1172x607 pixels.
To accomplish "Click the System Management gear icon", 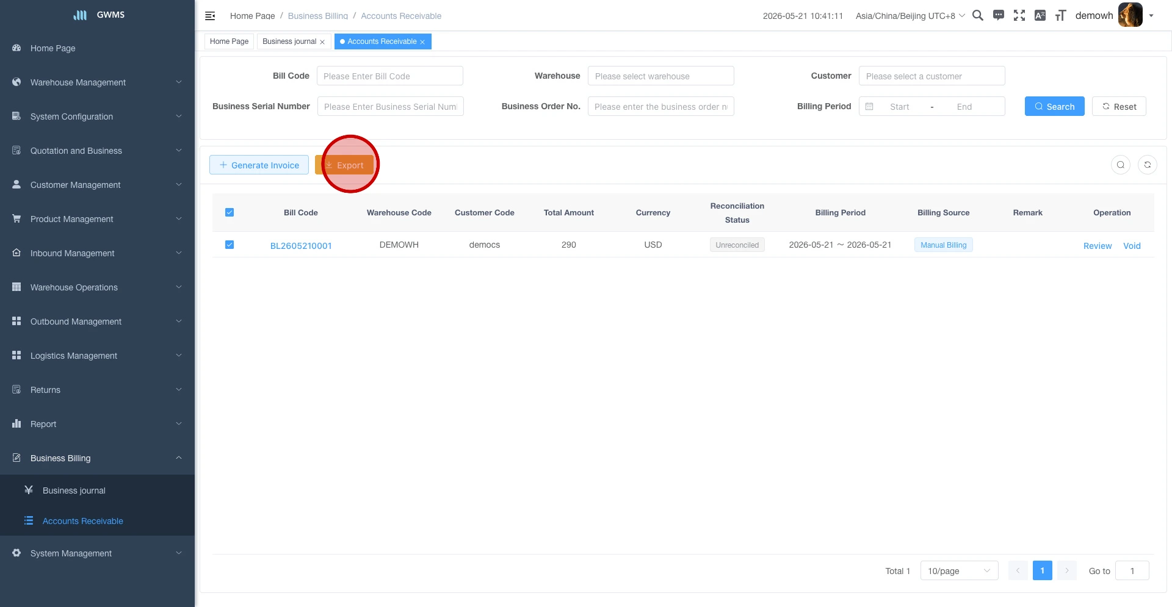I will point(16,553).
